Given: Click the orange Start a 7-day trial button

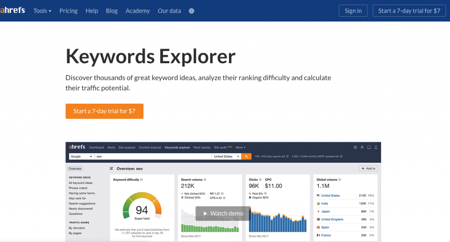Looking at the screenshot, I should pos(105,111).
